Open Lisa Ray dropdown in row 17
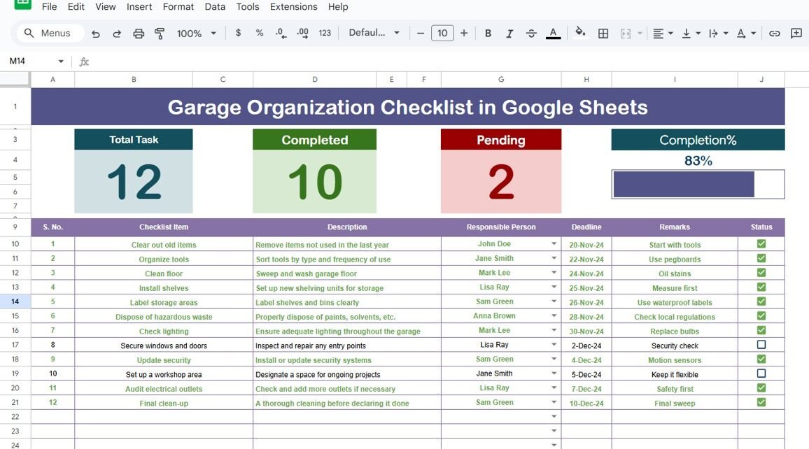The image size is (809, 449). click(x=554, y=345)
